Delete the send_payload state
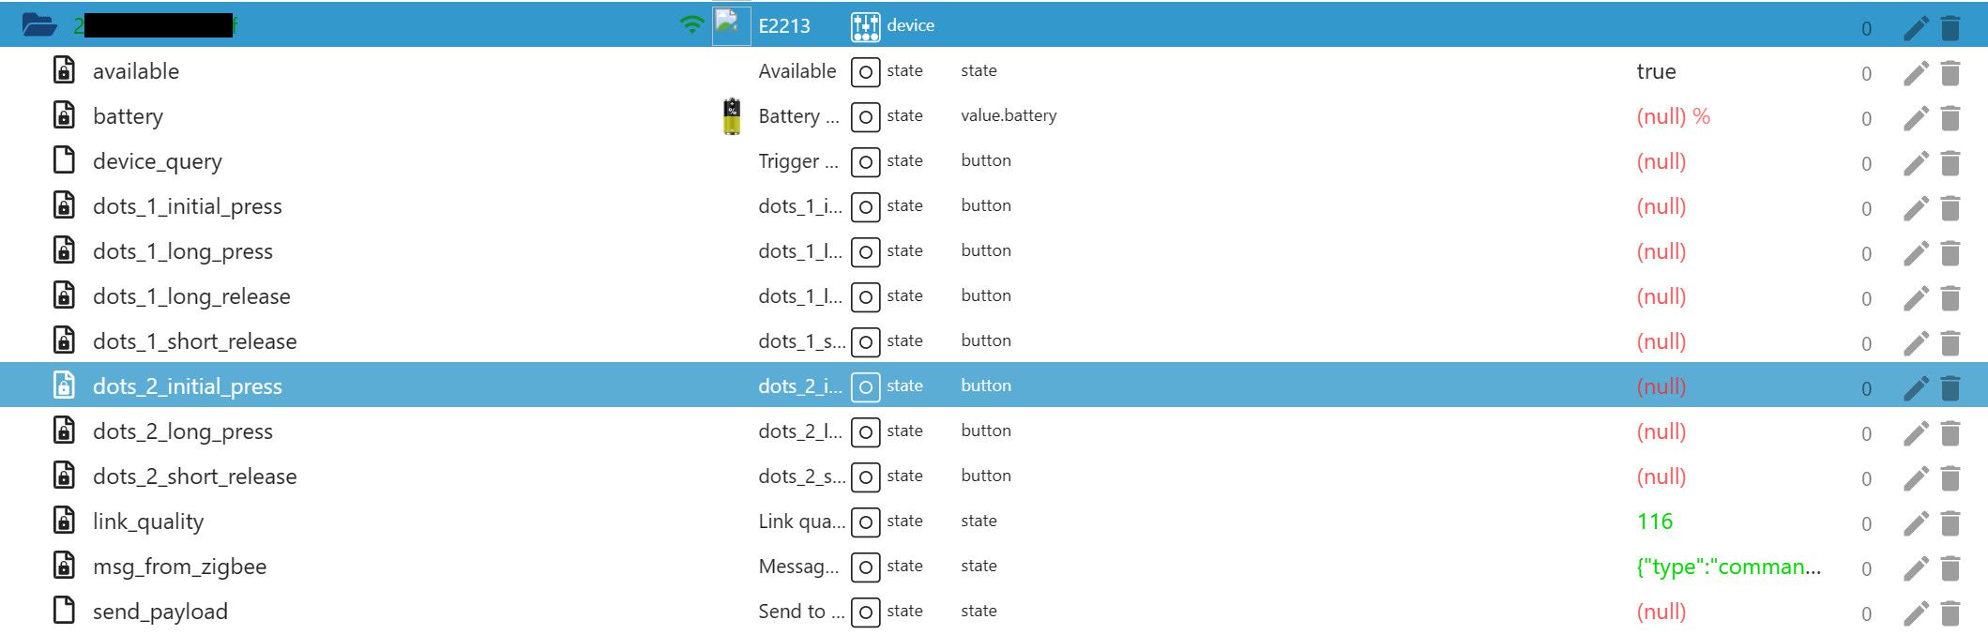 point(1950,613)
